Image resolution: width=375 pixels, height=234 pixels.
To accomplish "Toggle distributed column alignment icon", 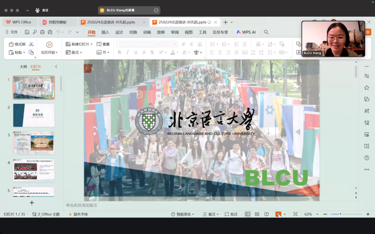I will coord(245,52).
